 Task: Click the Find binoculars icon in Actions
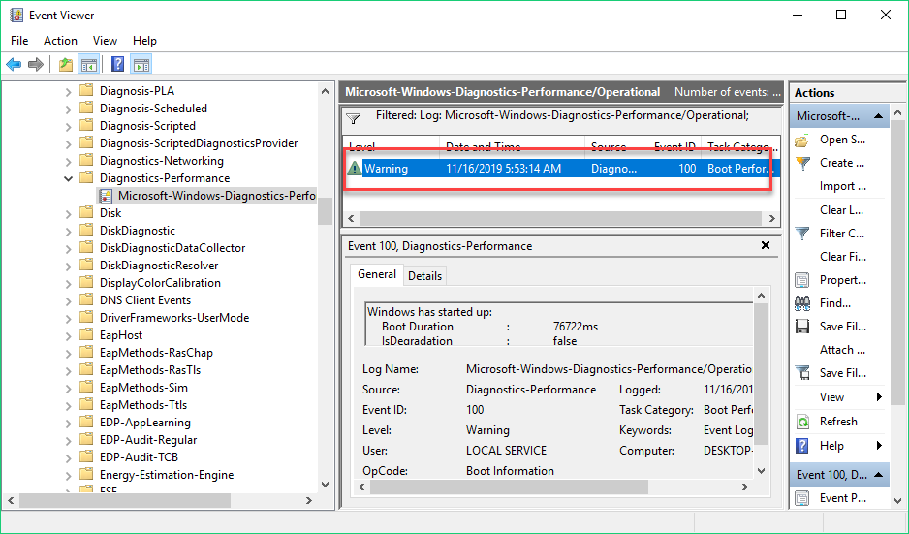802,303
